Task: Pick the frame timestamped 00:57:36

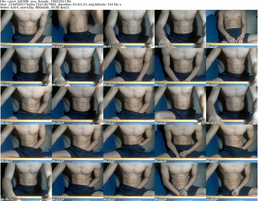Action: 180,182
